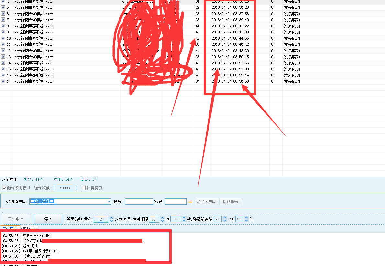Toggle the checkbox for row 10
Screen dimensions: 385x266
coord(3,38)
